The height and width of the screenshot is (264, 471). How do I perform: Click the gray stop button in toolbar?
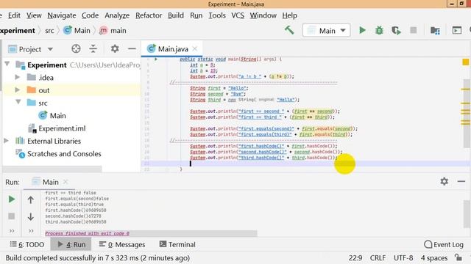click(414, 30)
